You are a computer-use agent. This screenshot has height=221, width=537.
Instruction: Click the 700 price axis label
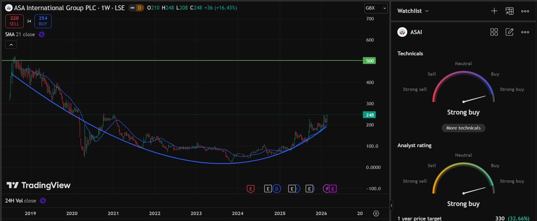click(x=370, y=19)
